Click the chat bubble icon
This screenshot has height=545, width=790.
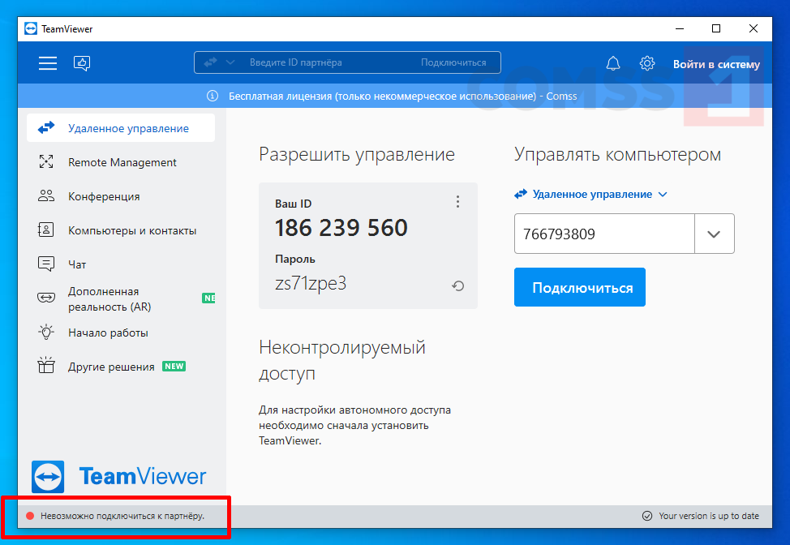pyautogui.click(x=46, y=264)
